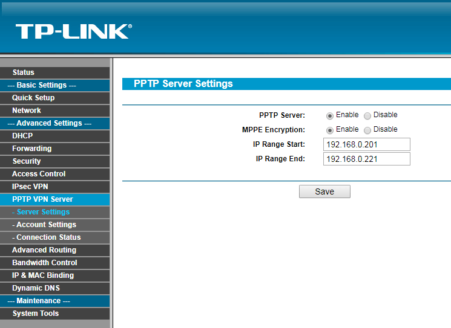Open Quick Setup in sidebar

coord(33,98)
